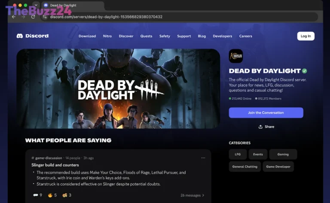Click the speech bubble reaction with 9

(38, 195)
